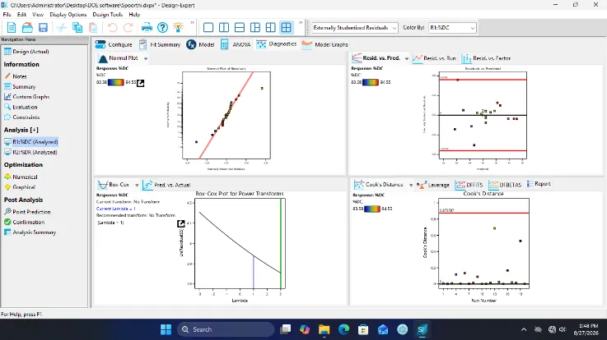Open the diagnostics Report
Viewport: 607px width, 340px height.
(539, 184)
